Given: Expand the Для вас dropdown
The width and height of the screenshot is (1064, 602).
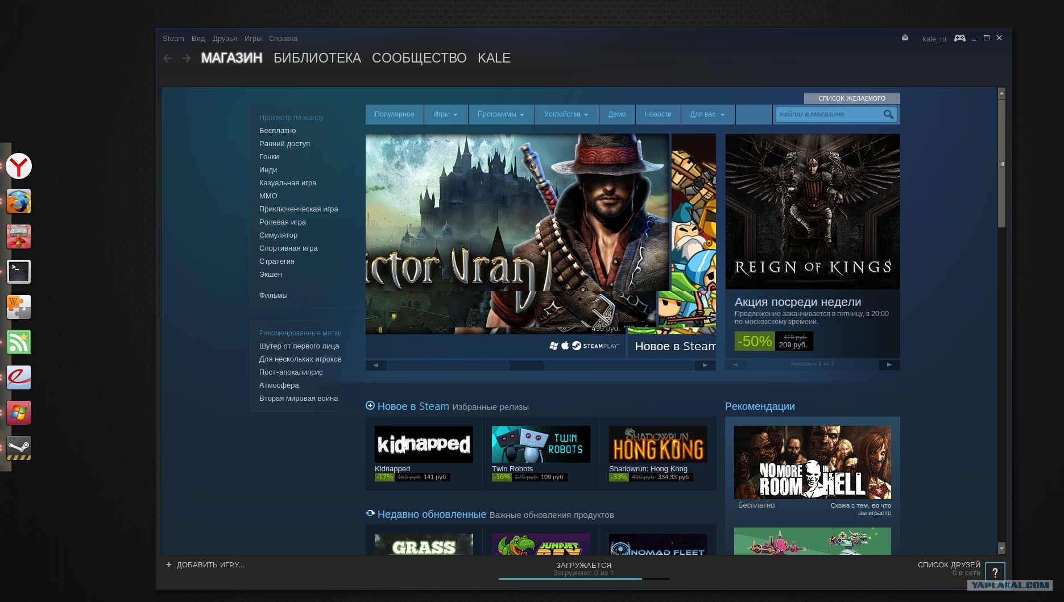Looking at the screenshot, I should [x=707, y=114].
